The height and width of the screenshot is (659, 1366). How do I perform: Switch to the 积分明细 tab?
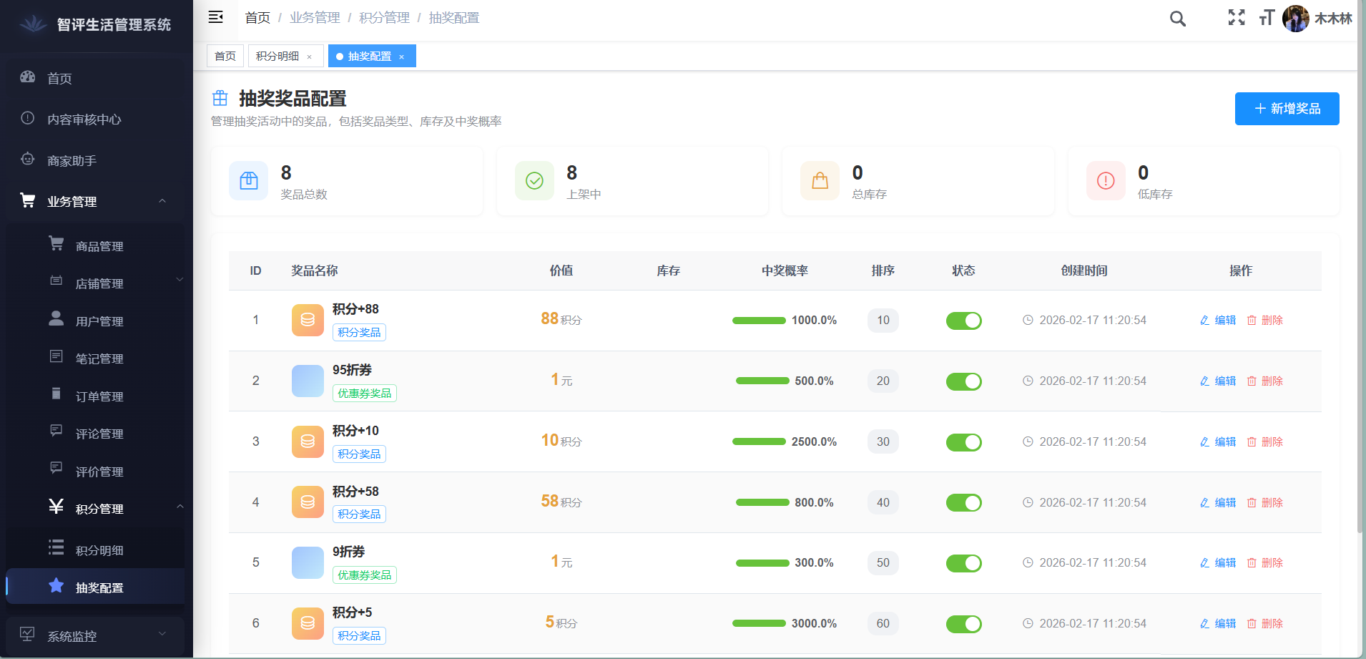[x=277, y=56]
